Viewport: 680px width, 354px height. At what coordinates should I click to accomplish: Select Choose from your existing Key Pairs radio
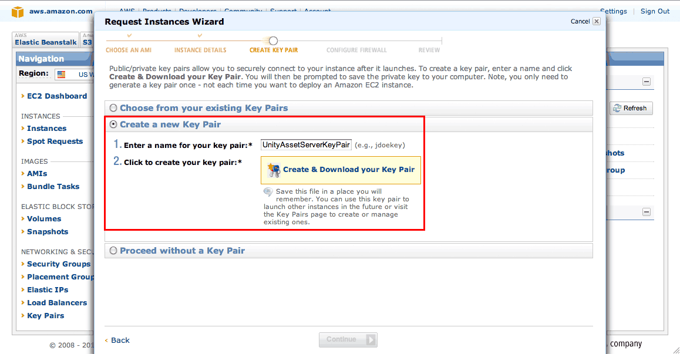(x=113, y=108)
